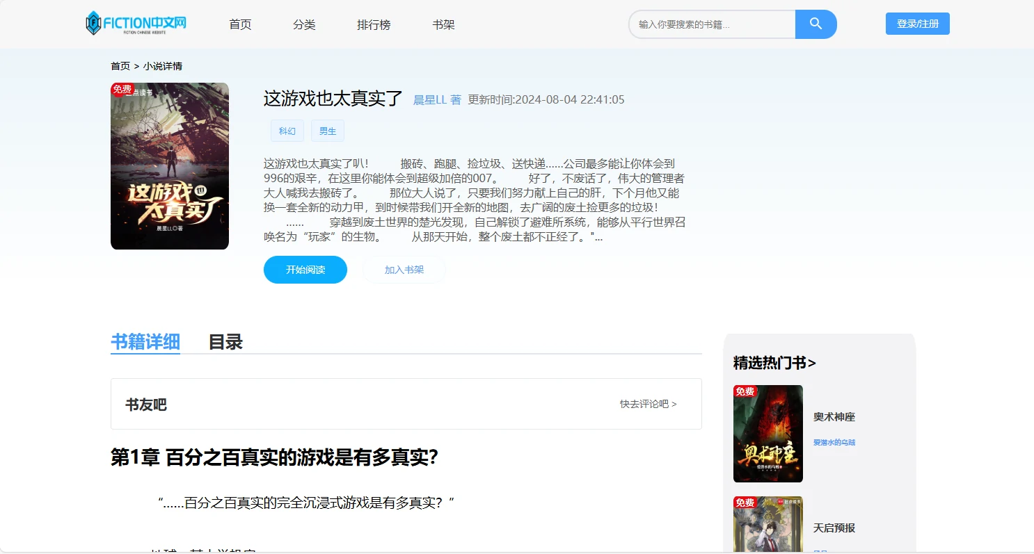The height and width of the screenshot is (554, 1034).
Task: Select the 男生 category tag
Action: click(327, 131)
